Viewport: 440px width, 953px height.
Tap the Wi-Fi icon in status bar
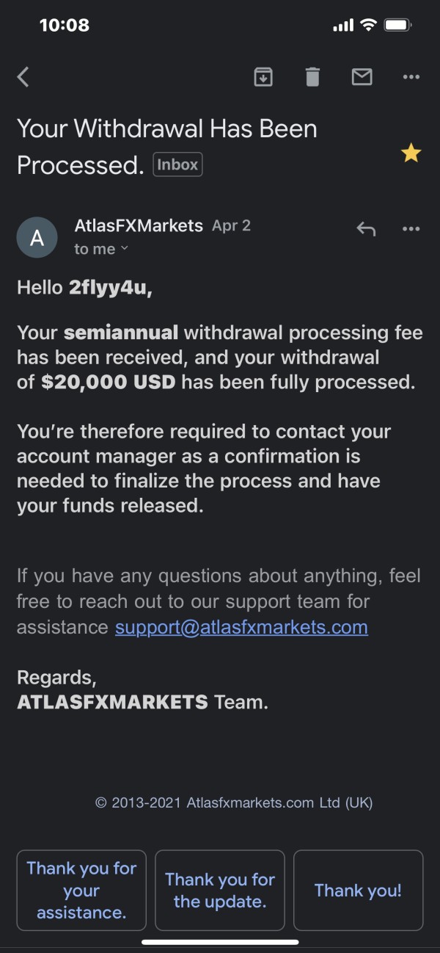point(367,25)
